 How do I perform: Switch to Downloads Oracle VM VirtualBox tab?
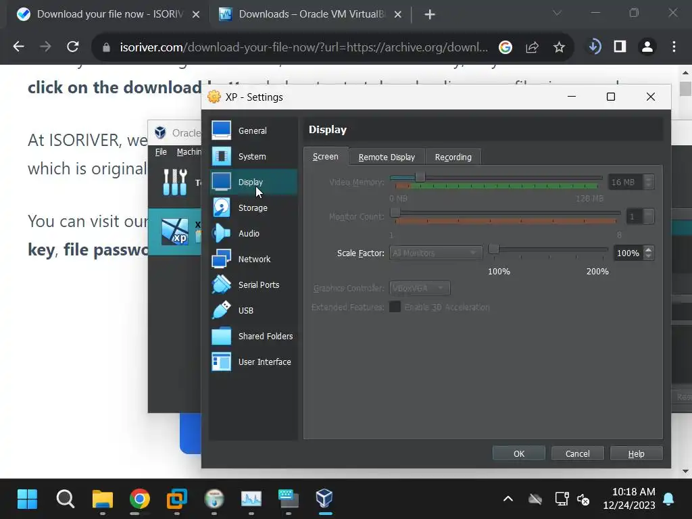(x=311, y=14)
